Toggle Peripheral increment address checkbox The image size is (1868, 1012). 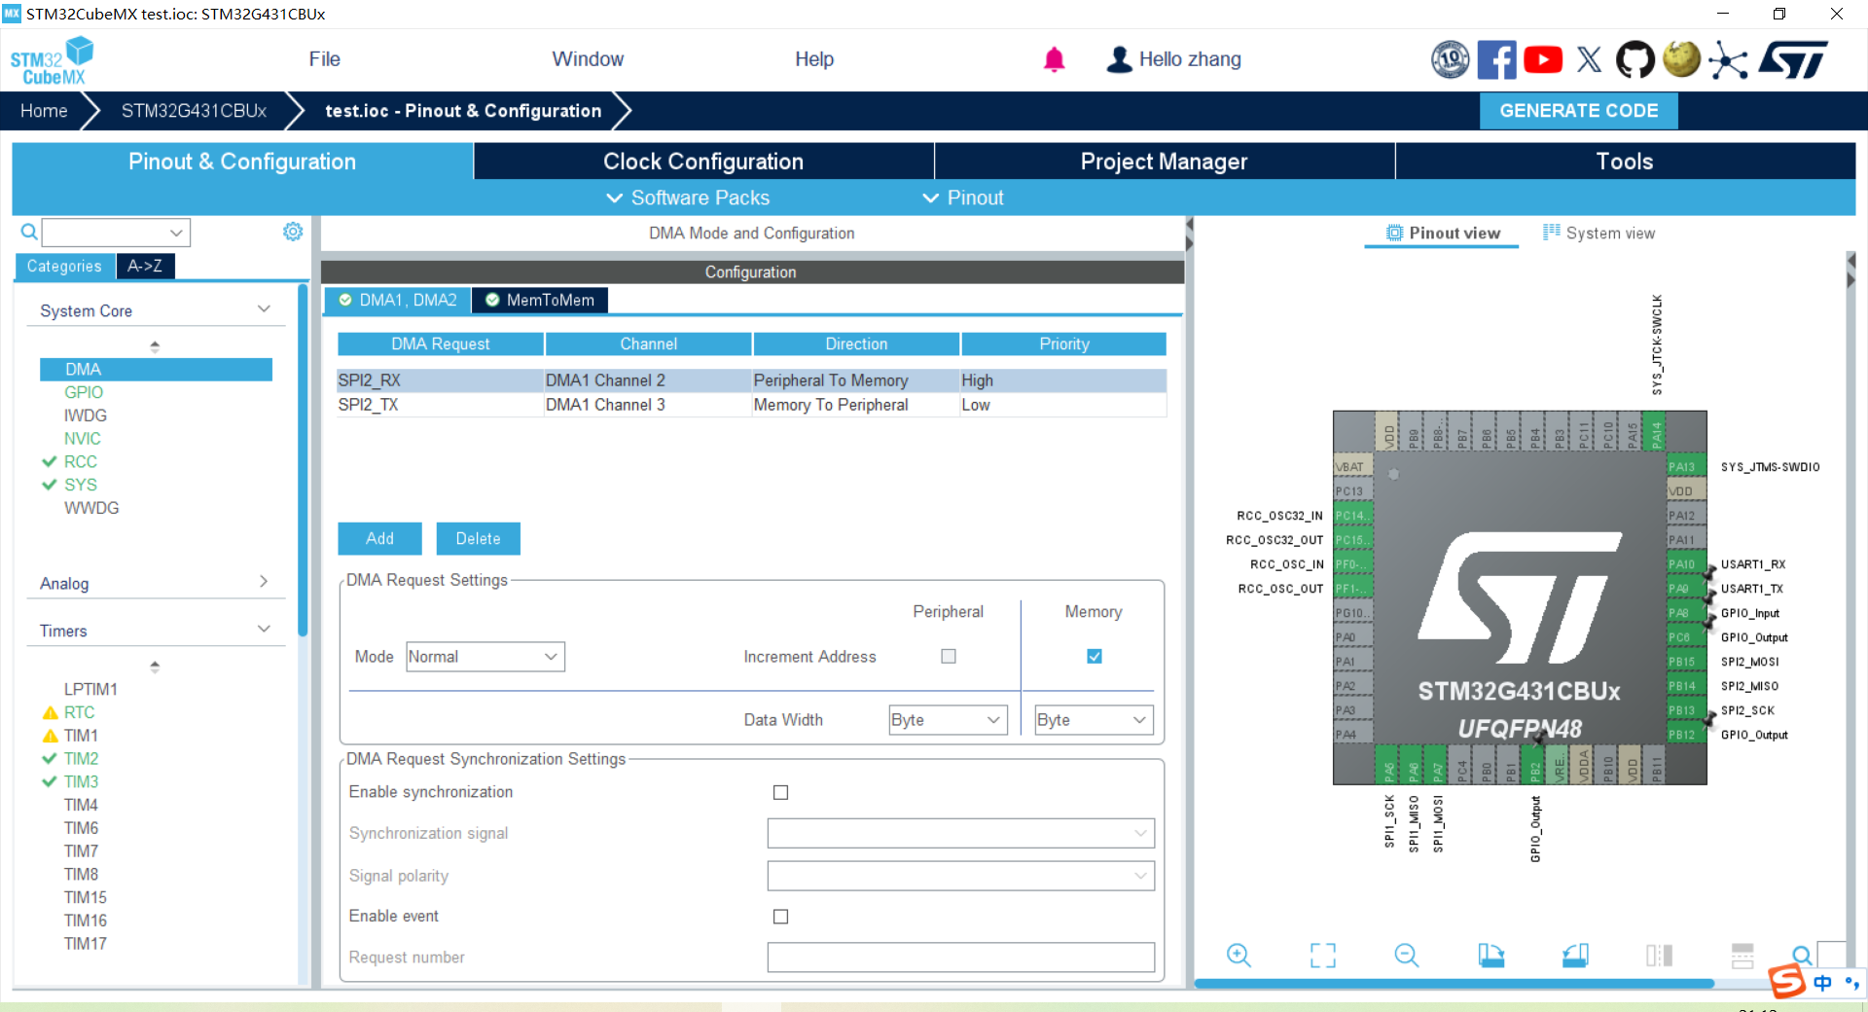coord(949,657)
